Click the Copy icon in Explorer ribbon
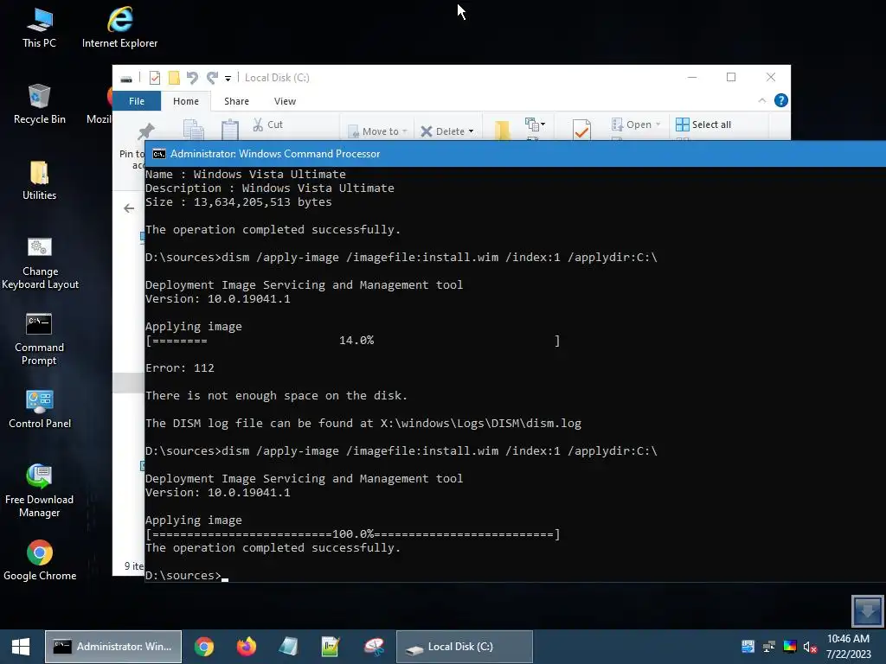This screenshot has height=664, width=886. pos(193,130)
